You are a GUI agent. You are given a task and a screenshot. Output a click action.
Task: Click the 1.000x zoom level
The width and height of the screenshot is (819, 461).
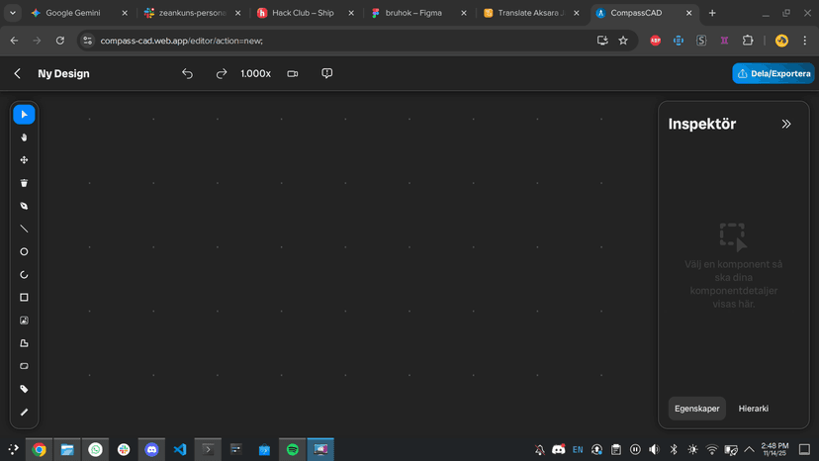click(255, 74)
